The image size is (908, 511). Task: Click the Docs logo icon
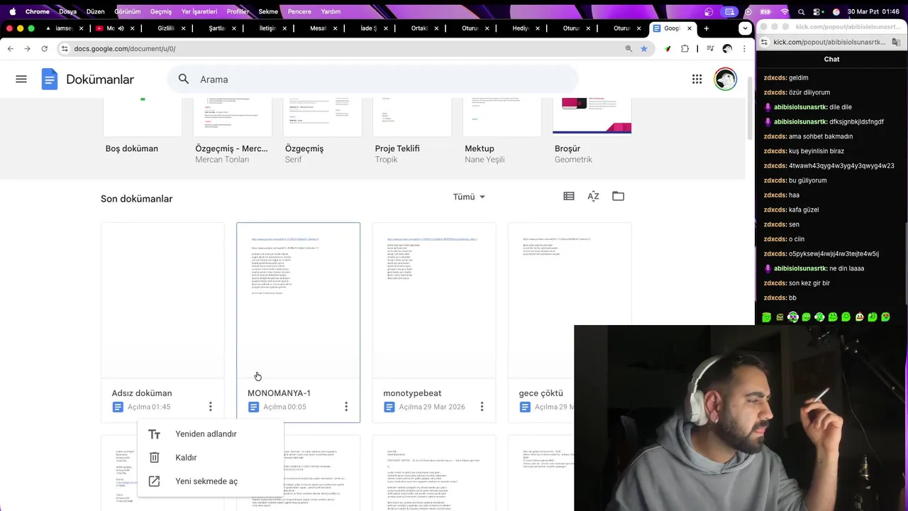(x=49, y=79)
